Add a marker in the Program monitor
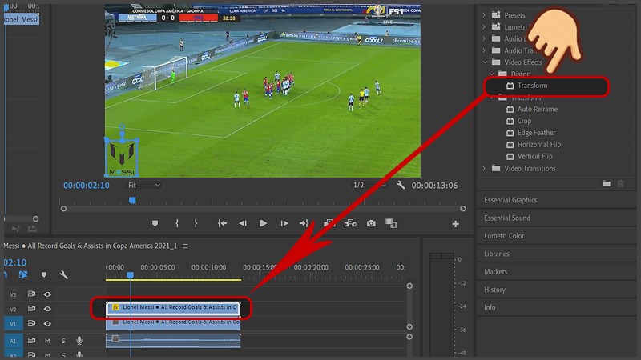The width and height of the screenshot is (641, 360). point(155,223)
